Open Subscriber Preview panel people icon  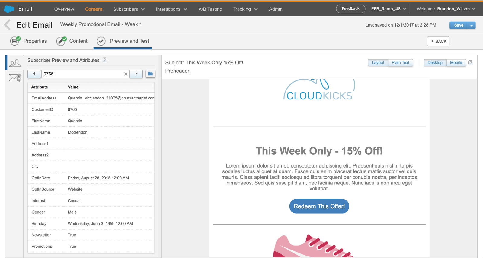pyautogui.click(x=15, y=63)
